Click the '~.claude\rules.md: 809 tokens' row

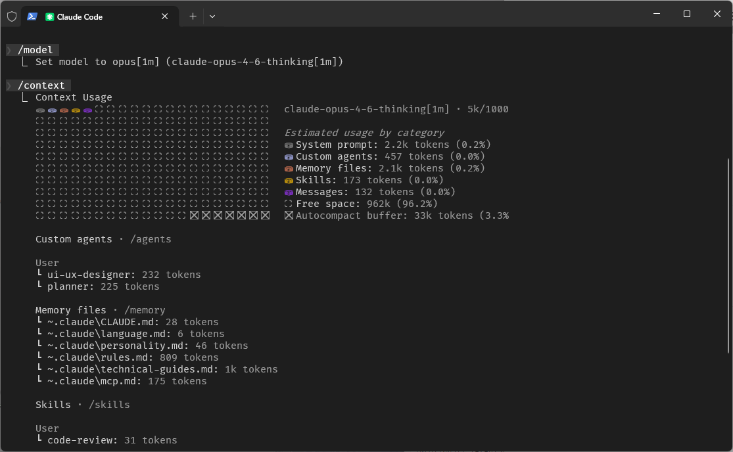(x=127, y=357)
